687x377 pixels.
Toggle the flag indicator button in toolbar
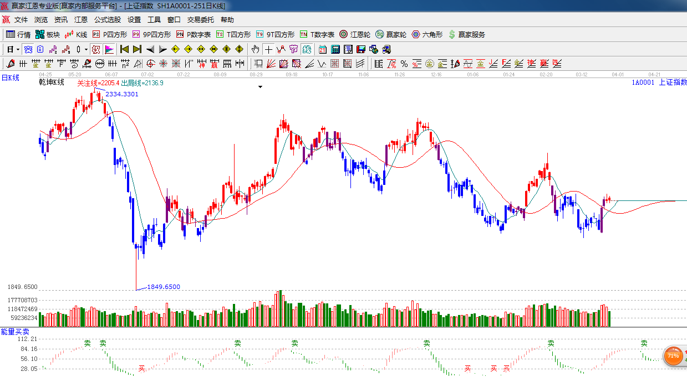[x=109, y=49]
